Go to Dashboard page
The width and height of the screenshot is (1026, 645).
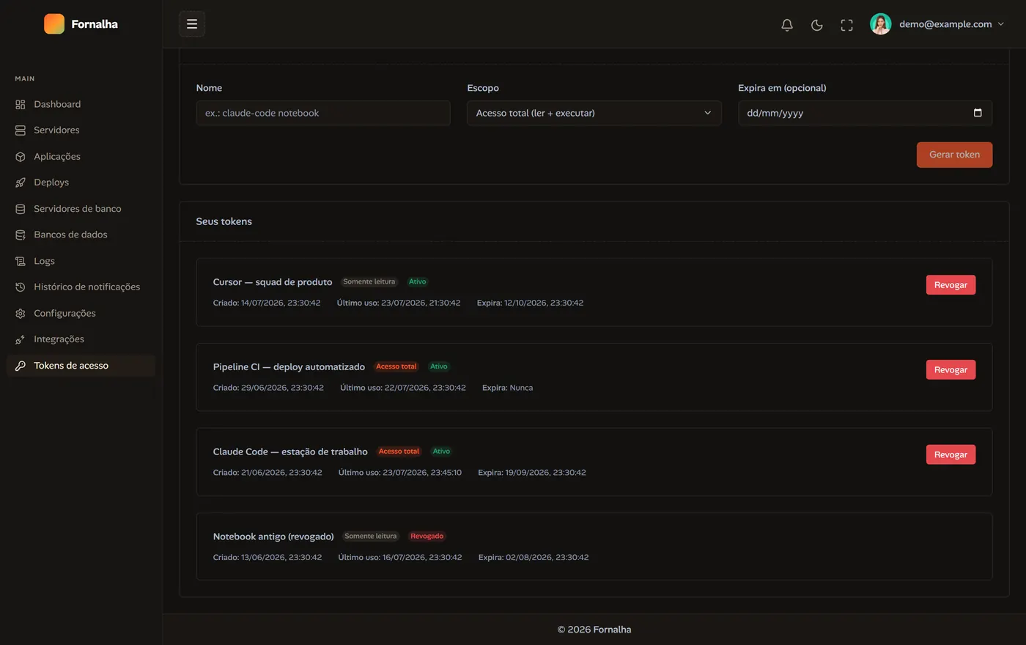(x=81, y=104)
